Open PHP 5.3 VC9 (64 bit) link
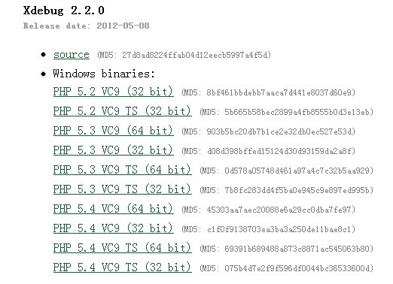 pyautogui.click(x=113, y=131)
